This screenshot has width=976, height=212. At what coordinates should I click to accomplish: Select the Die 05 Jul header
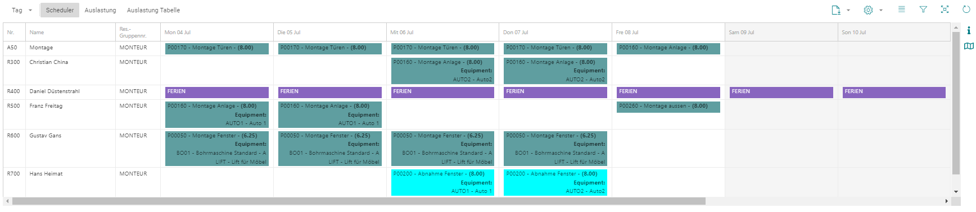point(330,32)
